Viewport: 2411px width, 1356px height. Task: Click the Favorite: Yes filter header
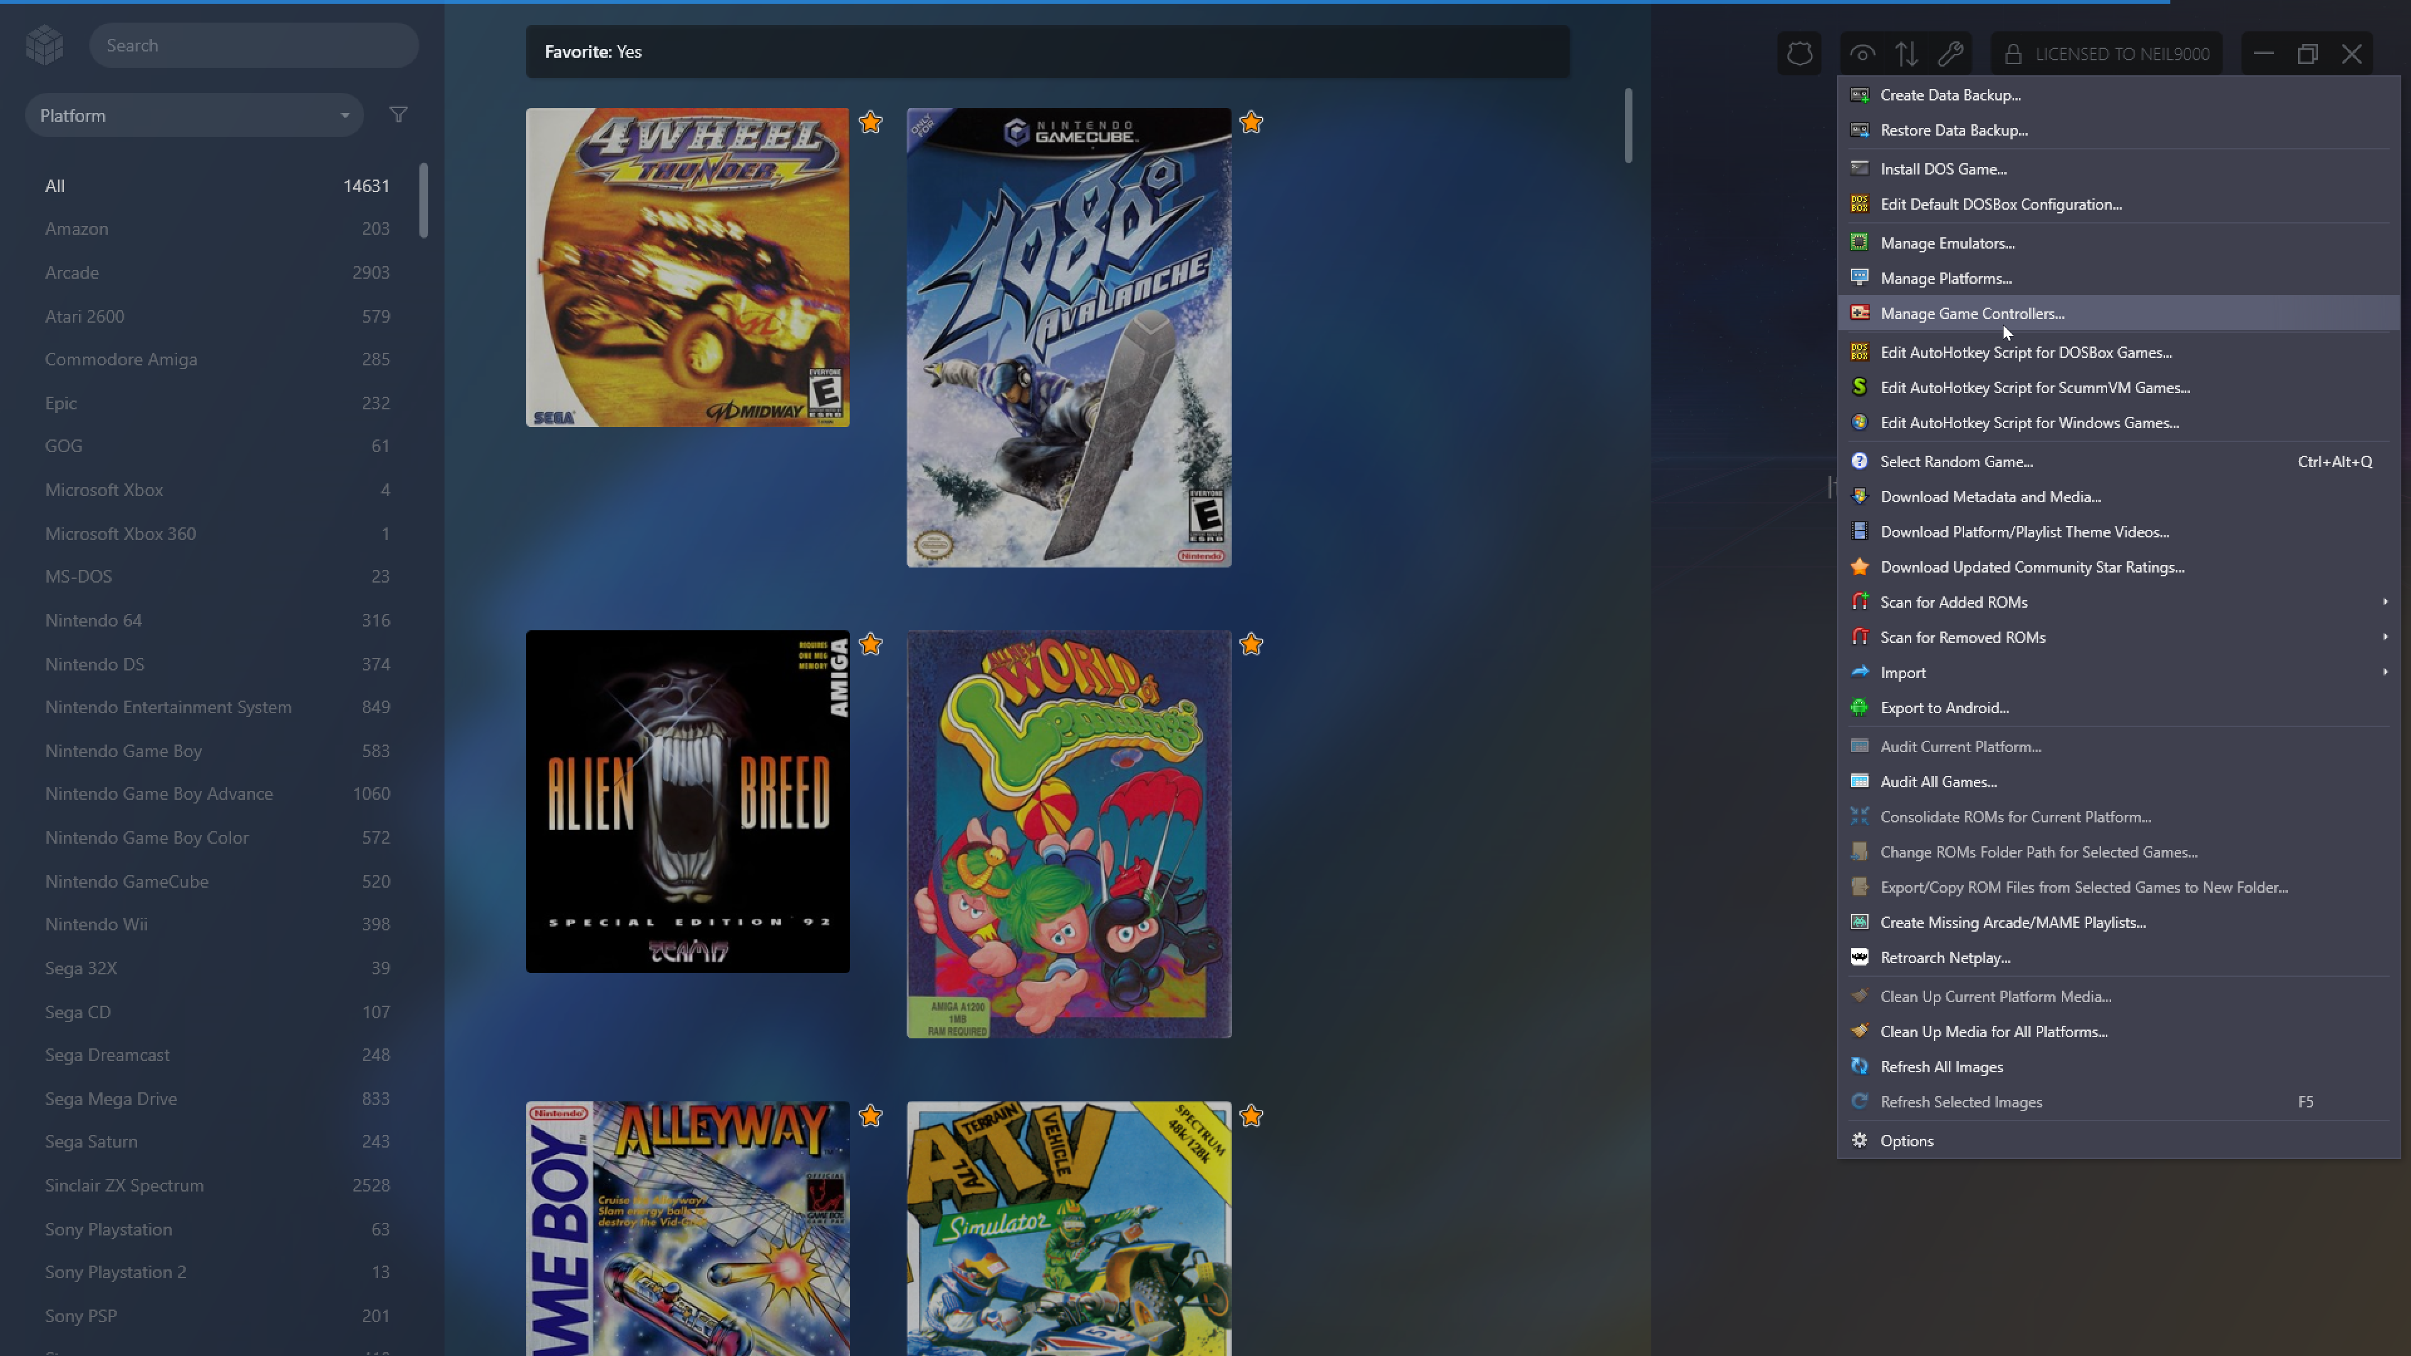[x=1047, y=51]
